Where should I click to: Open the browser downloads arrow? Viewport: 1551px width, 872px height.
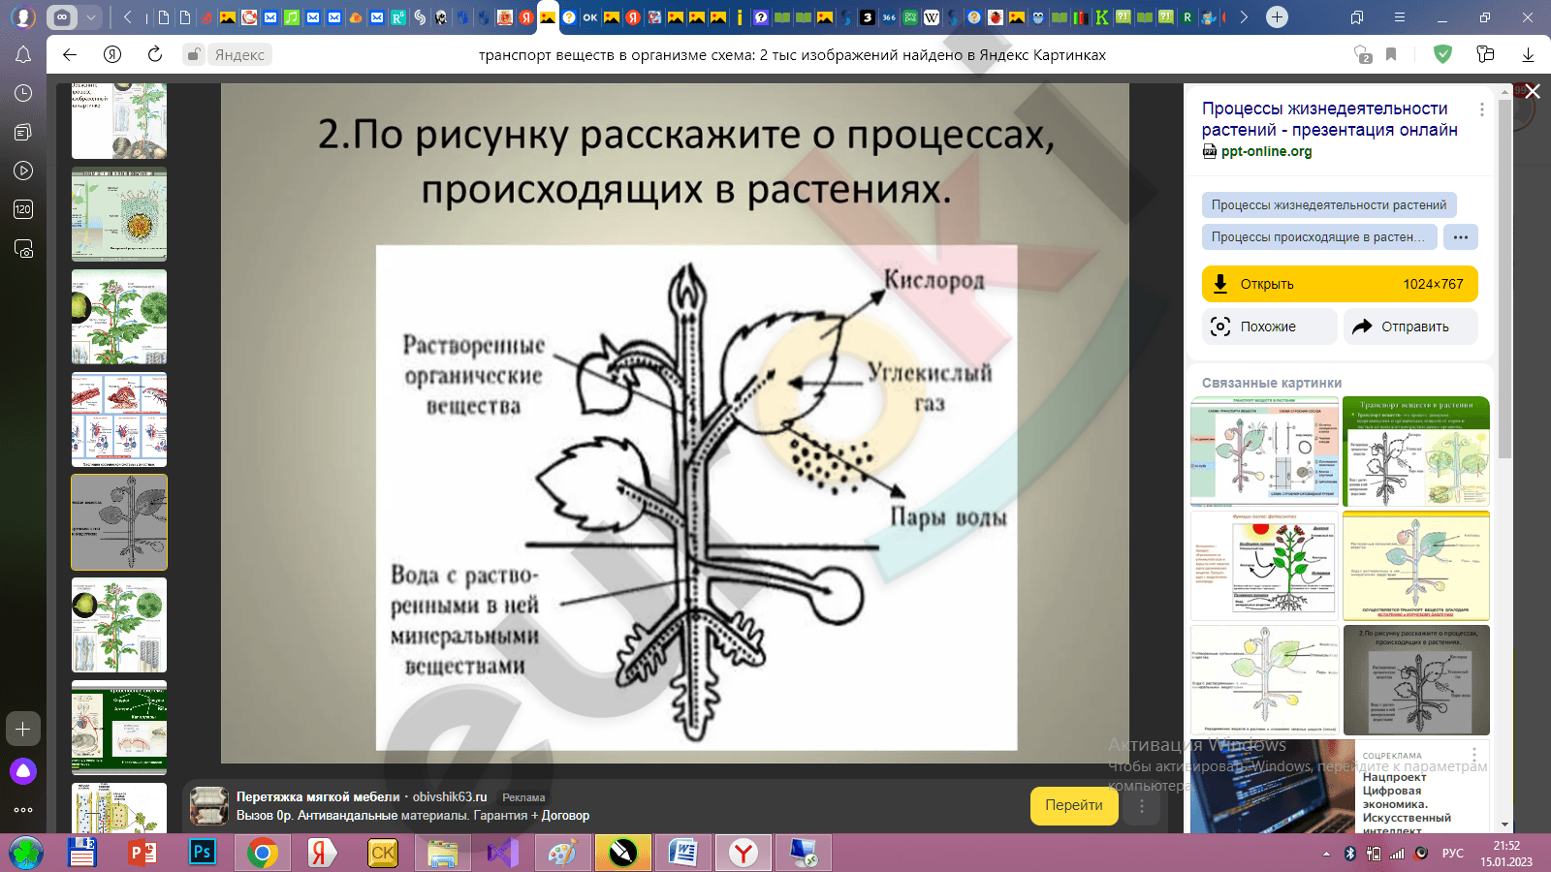[1528, 54]
